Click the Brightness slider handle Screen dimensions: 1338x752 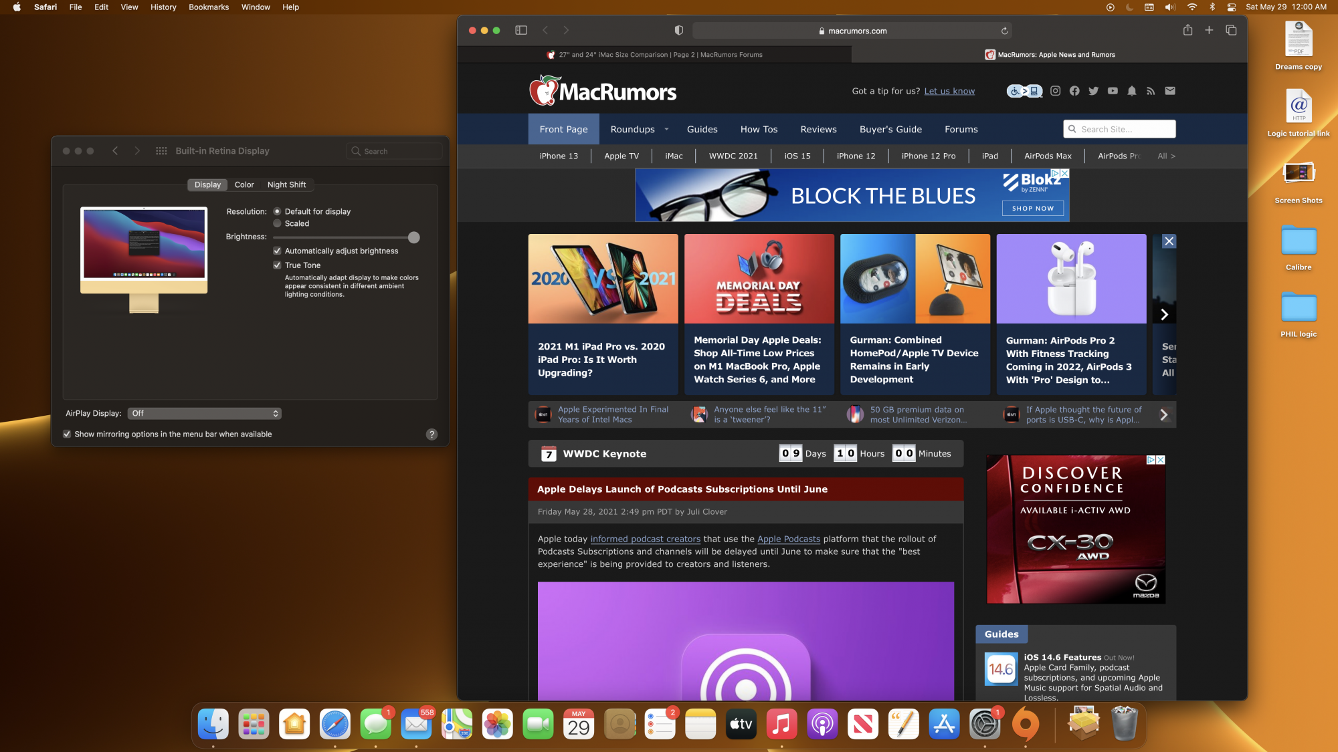[x=414, y=237]
